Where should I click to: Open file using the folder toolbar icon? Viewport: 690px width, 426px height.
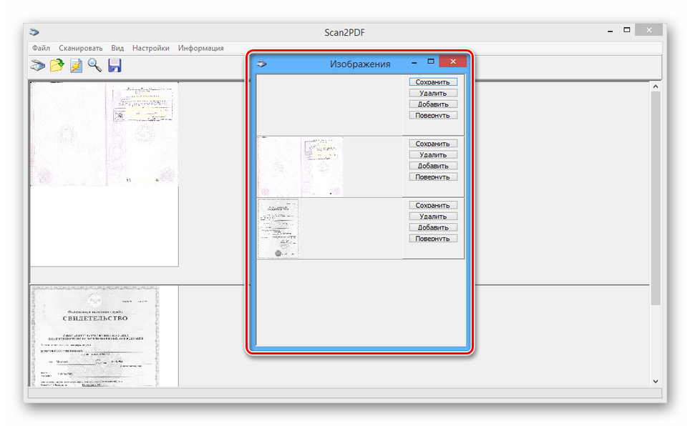(x=57, y=66)
